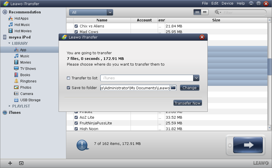Uncheck the High Noon checkbox

76,129
